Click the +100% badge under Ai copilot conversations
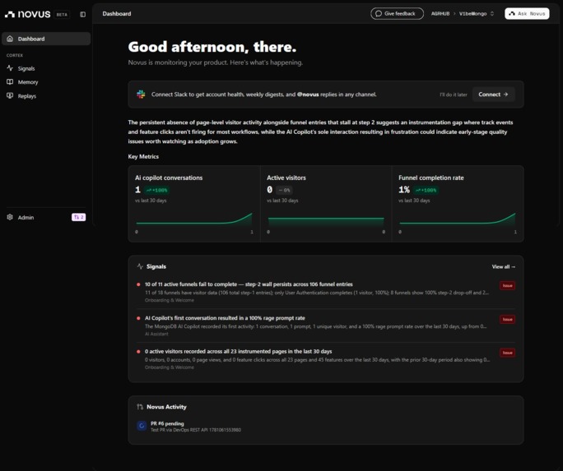 pyautogui.click(x=157, y=191)
